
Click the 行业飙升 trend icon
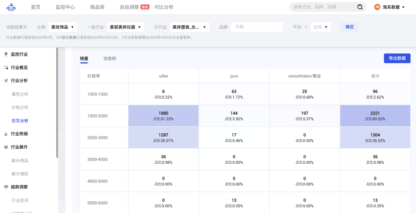(x=6, y=147)
